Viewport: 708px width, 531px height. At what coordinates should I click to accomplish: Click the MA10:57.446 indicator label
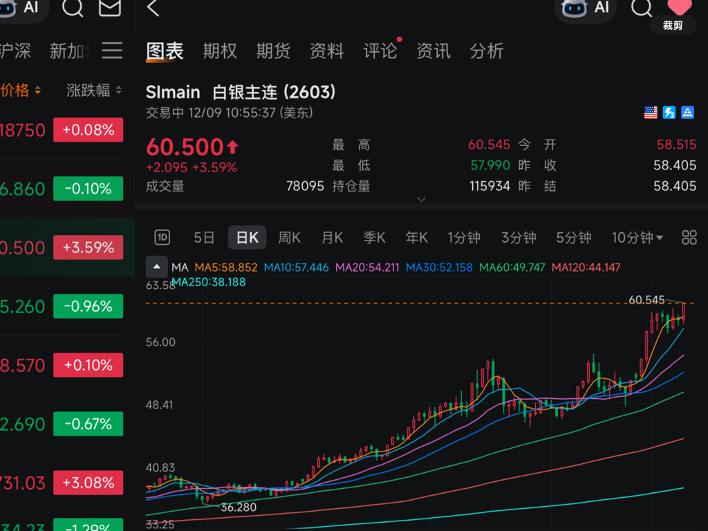tap(296, 268)
